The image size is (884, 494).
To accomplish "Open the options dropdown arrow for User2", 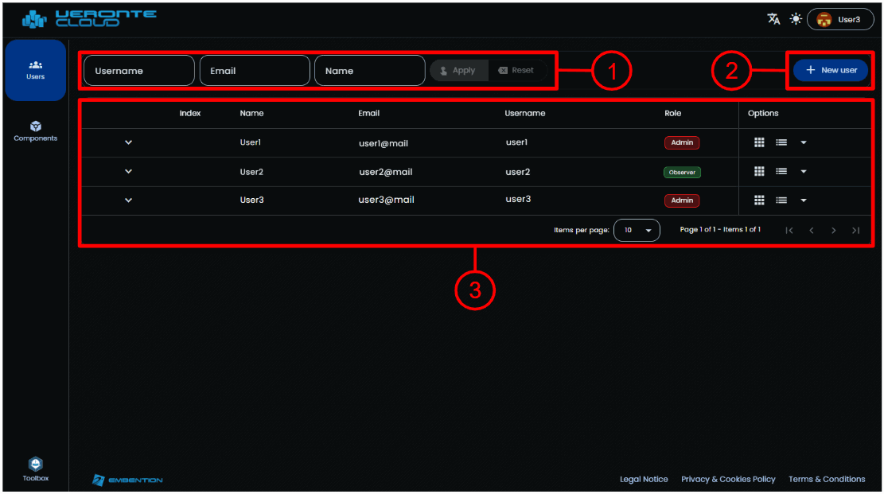I will (804, 172).
